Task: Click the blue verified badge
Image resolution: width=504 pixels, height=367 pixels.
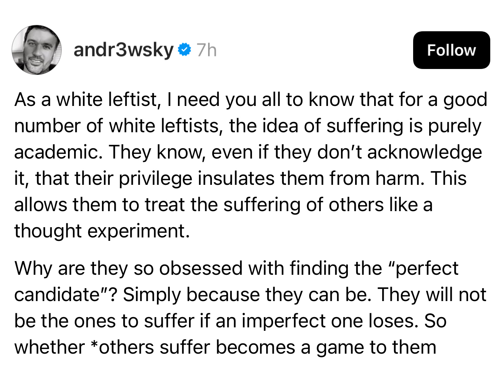Action: pos(185,50)
